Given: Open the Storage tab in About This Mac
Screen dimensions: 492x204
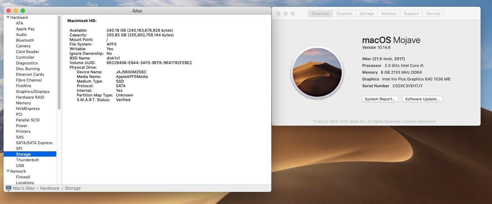Looking at the screenshot, I should click(367, 14).
